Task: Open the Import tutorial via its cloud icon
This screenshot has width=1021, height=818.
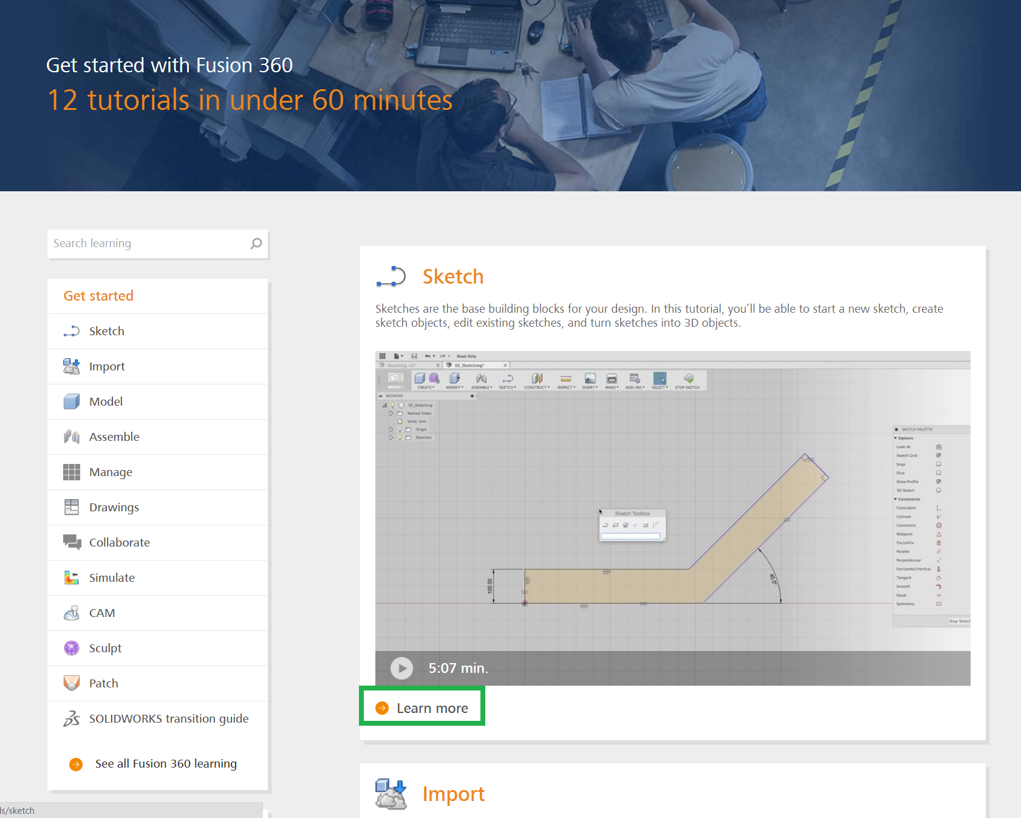Action: pyautogui.click(x=71, y=366)
